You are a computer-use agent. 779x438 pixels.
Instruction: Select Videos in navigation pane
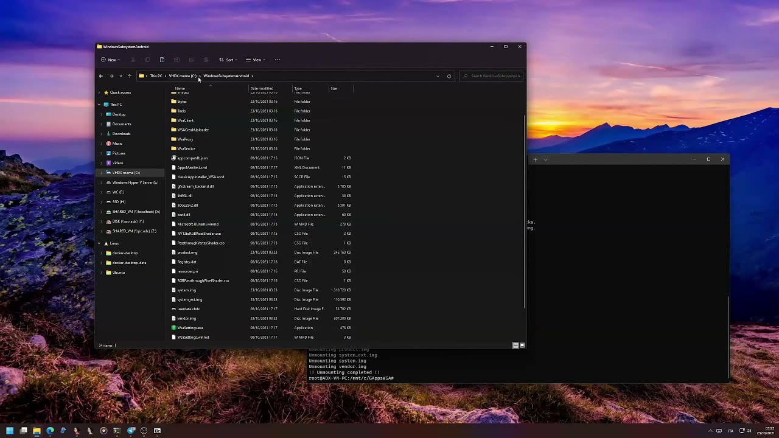117,163
